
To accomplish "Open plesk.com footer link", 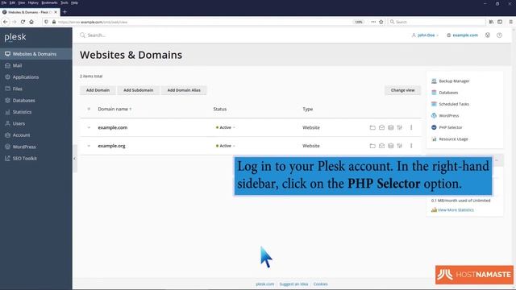I will click(264, 284).
